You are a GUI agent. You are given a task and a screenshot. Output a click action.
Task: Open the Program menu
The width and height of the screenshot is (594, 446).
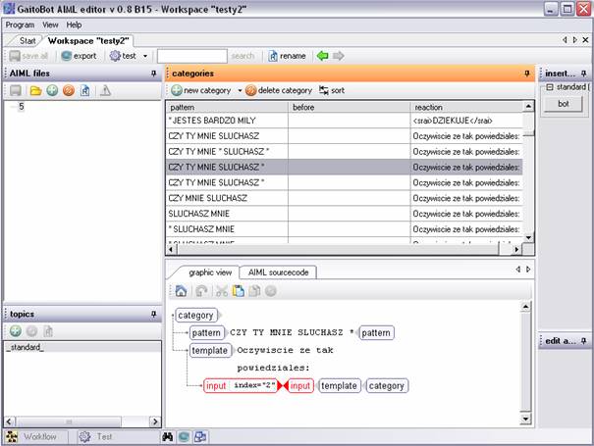(x=20, y=25)
